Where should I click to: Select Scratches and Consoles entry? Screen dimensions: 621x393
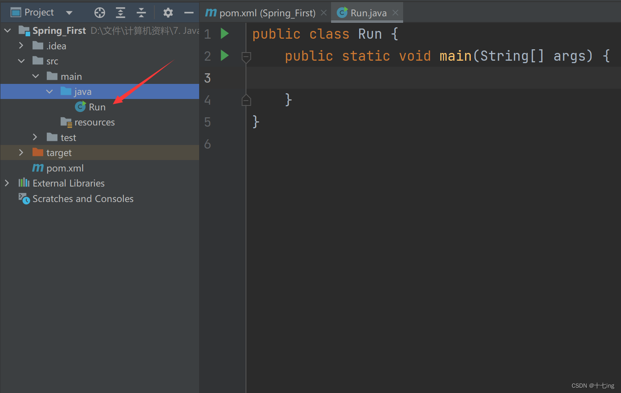(x=83, y=199)
